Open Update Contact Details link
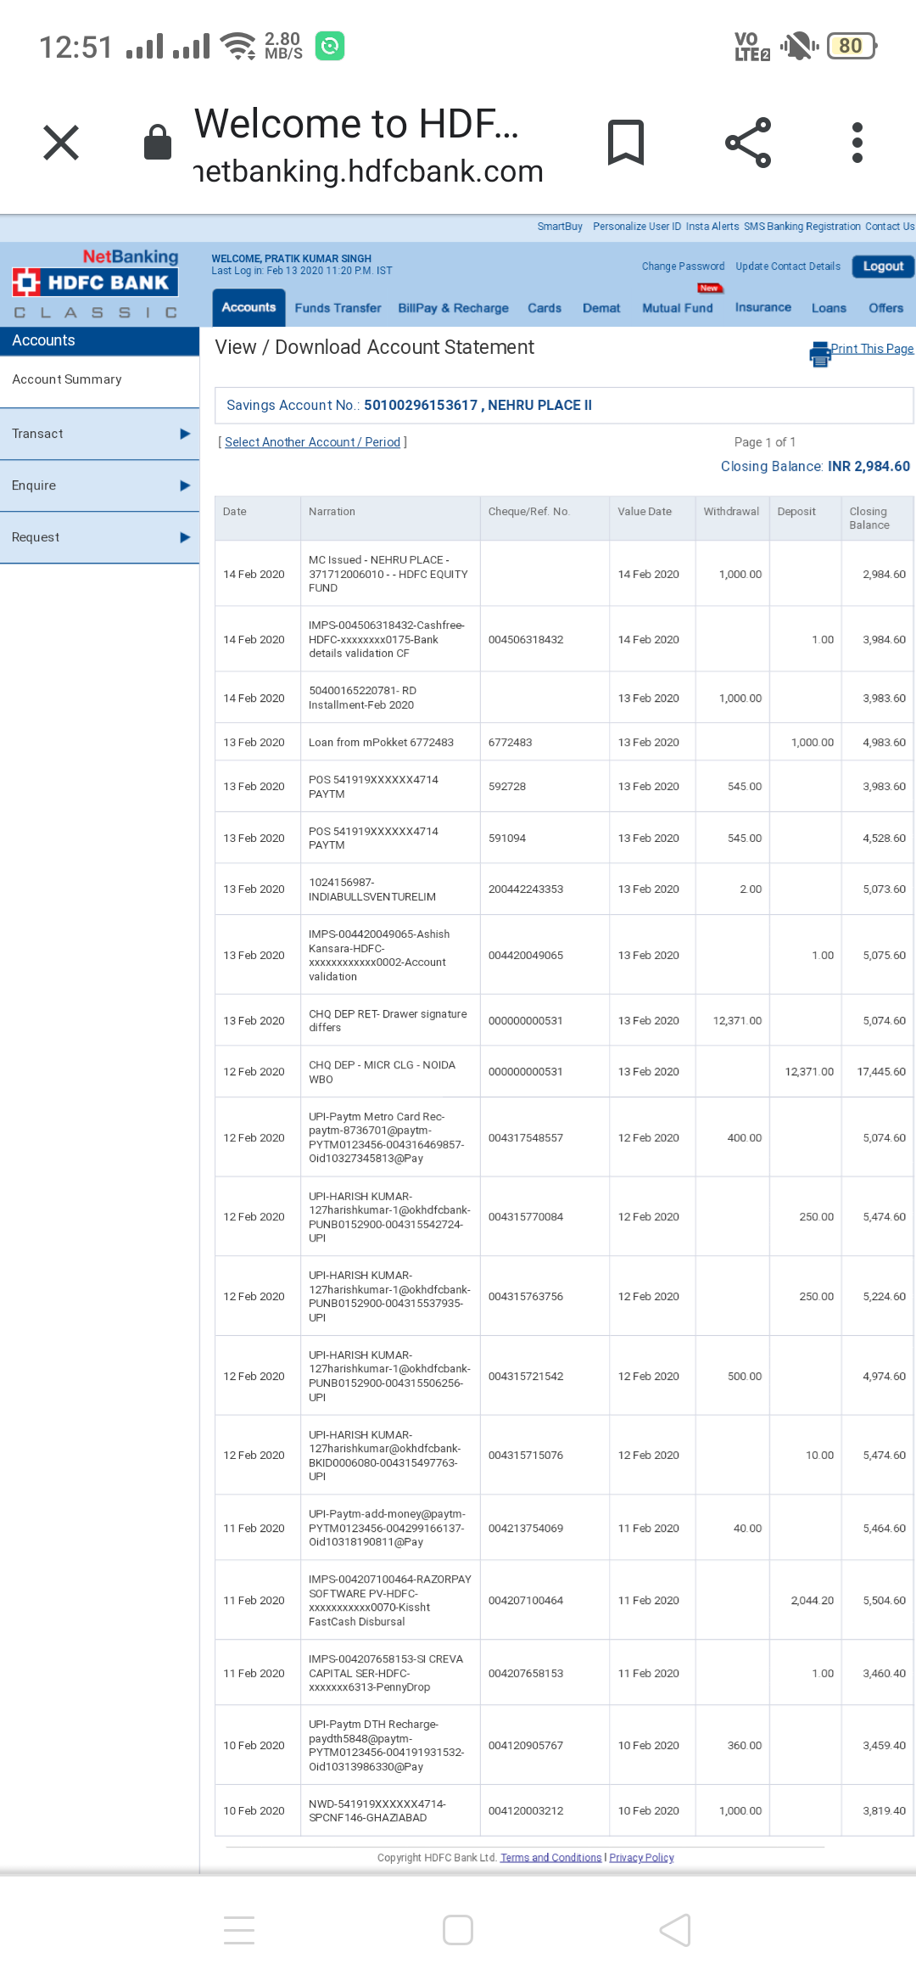Screen dimensions: 916x1986 [x=788, y=266]
